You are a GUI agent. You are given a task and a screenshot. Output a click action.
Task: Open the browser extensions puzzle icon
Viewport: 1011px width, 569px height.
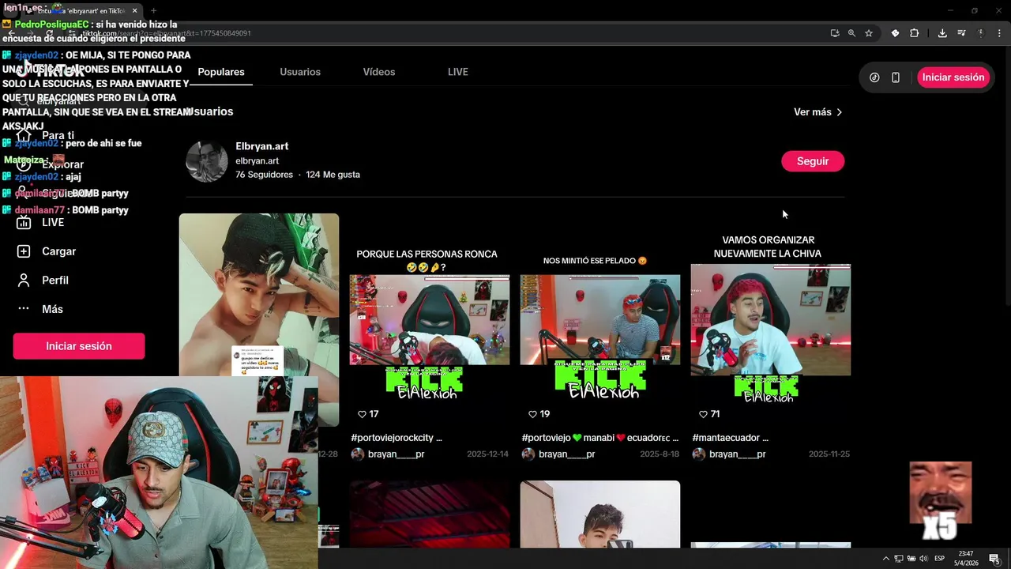[x=914, y=33]
